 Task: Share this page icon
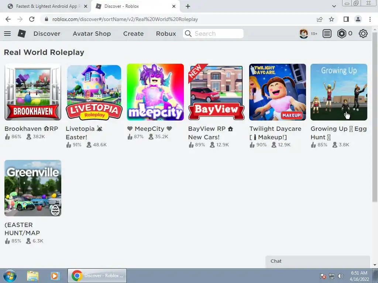point(320,19)
